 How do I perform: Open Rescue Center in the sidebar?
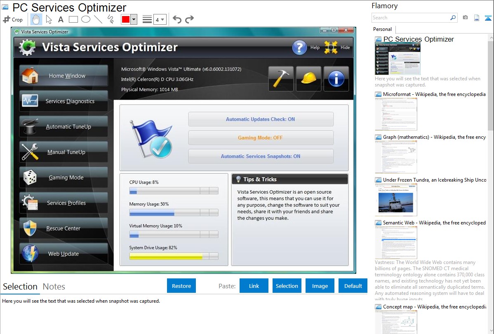pyautogui.click(x=64, y=229)
